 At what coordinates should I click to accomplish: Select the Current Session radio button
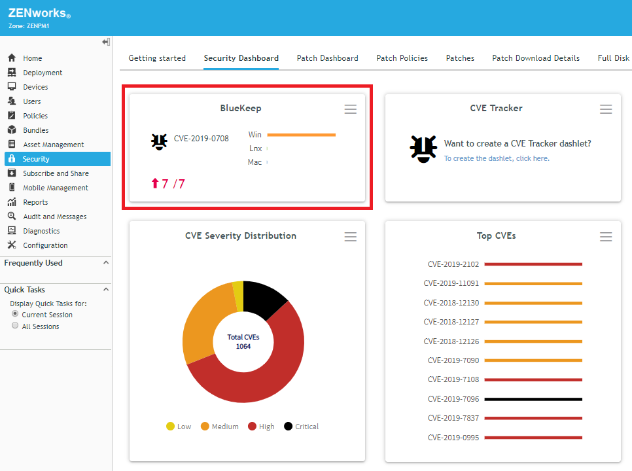pyautogui.click(x=15, y=314)
